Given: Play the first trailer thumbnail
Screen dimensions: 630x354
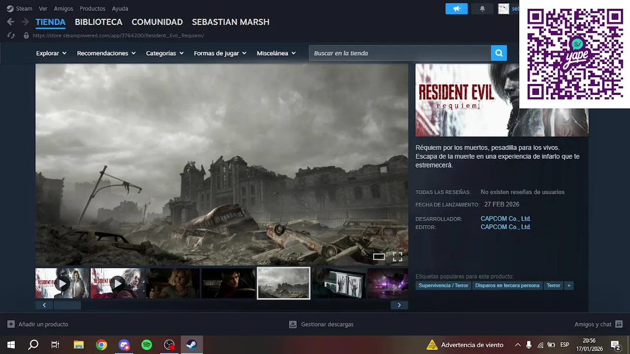Looking at the screenshot, I should pos(63,283).
